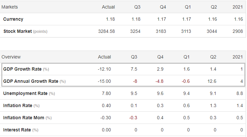Image resolution: width=247 pixels, height=137 pixels.
Task: Click the 2021 column header in Overview
Action: (x=237, y=57)
